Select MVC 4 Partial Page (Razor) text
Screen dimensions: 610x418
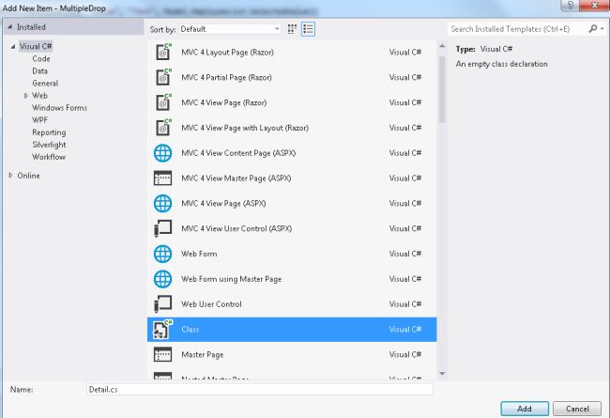click(226, 78)
